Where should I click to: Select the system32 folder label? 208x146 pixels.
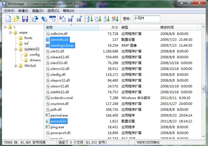32,49
